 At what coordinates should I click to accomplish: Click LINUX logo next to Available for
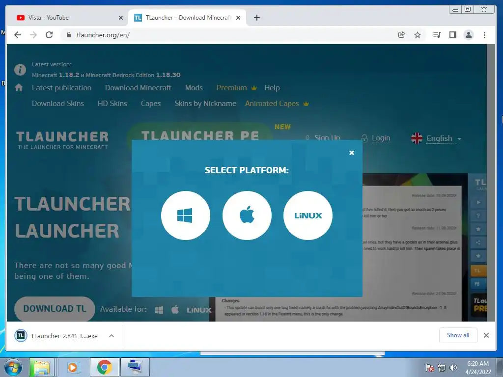pos(199,310)
